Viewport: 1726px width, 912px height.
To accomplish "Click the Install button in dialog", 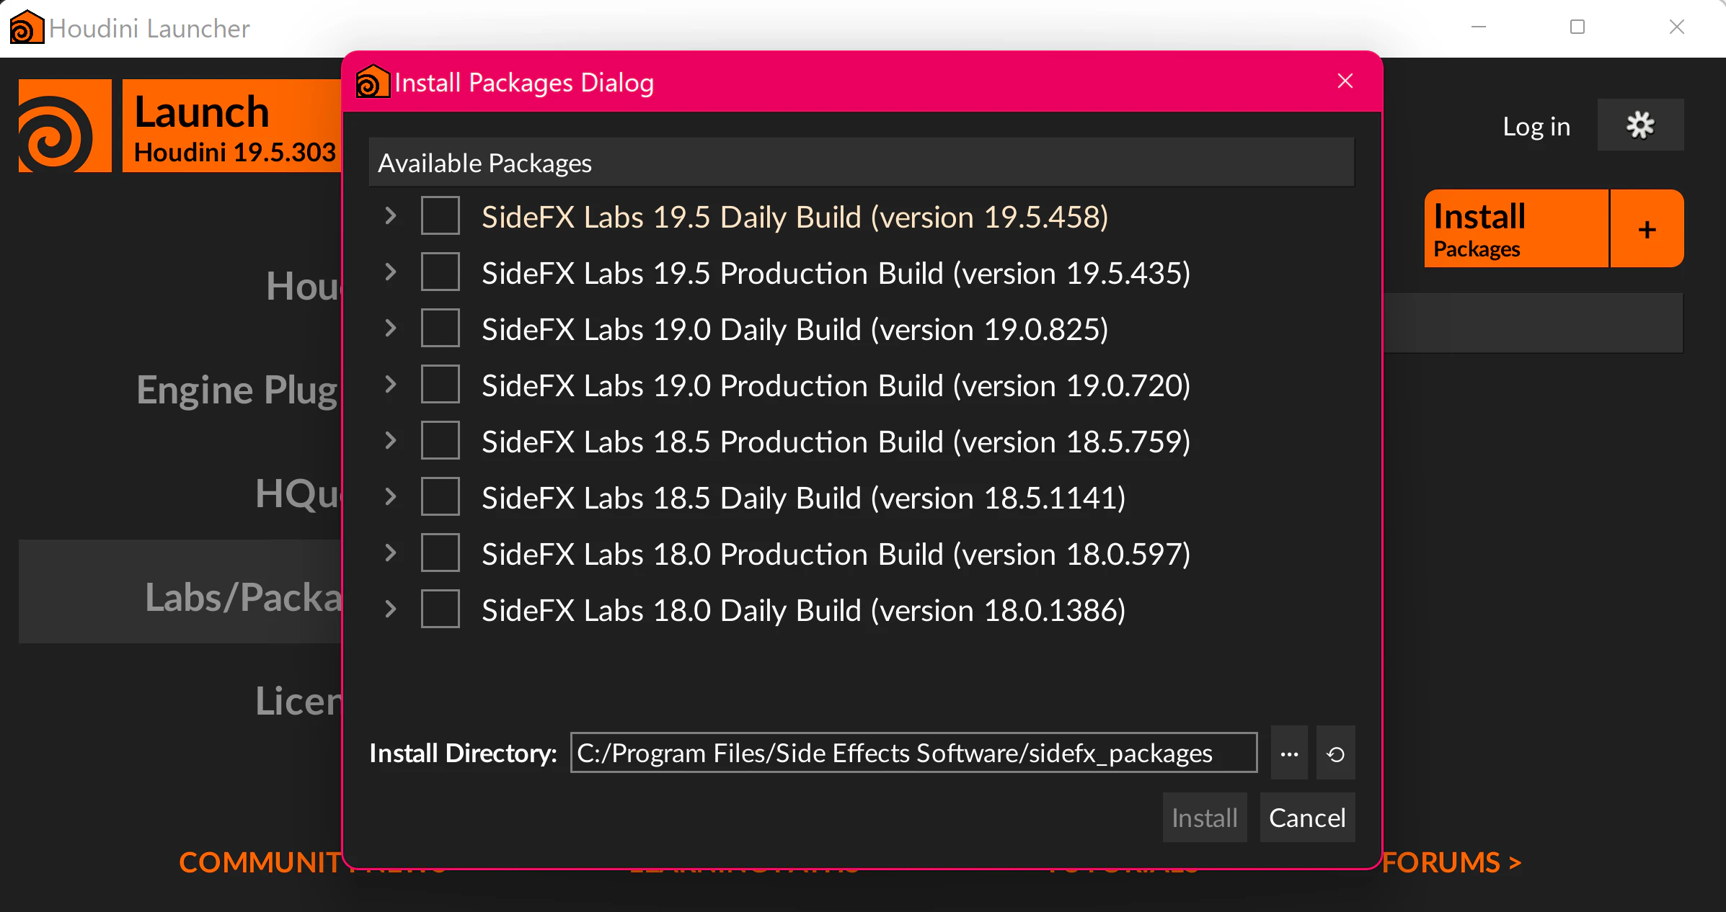I will [x=1205, y=818].
